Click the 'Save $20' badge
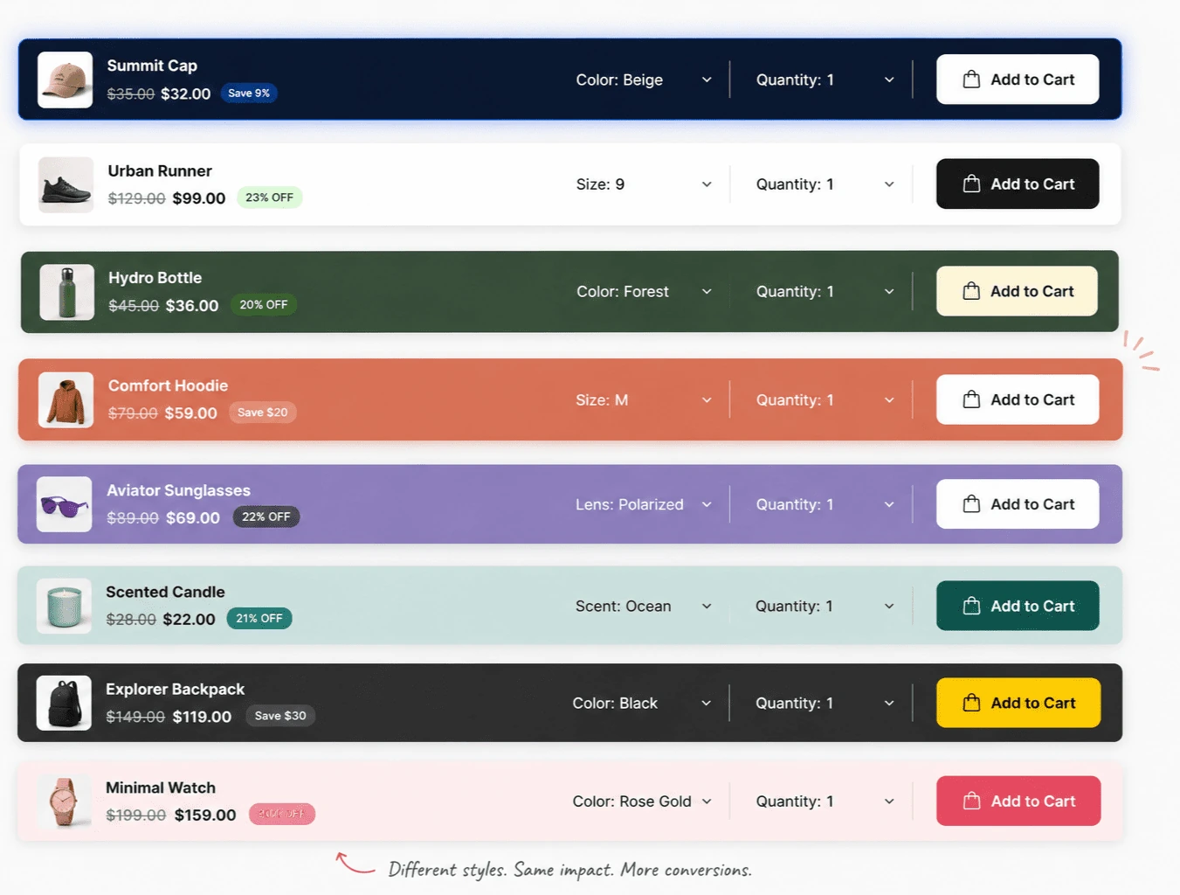The image size is (1180, 895). [262, 413]
